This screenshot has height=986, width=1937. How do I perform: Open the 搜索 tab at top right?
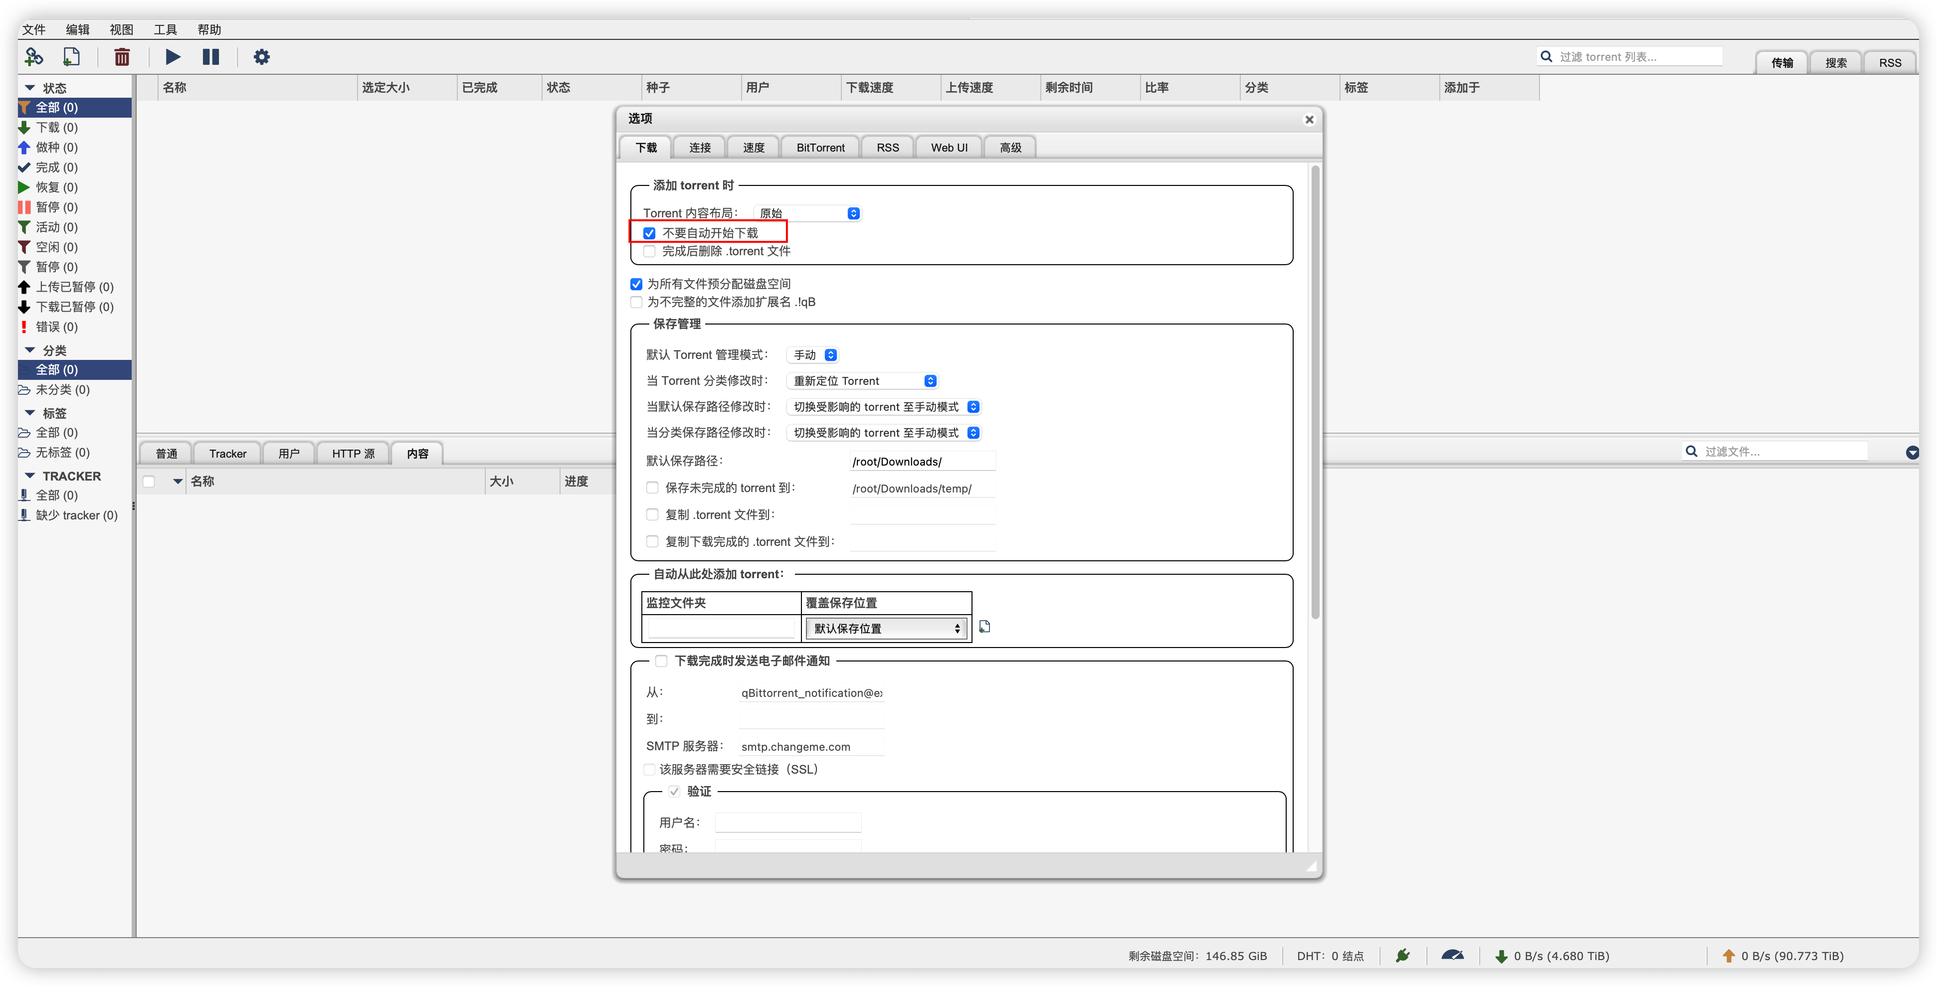tap(1835, 62)
